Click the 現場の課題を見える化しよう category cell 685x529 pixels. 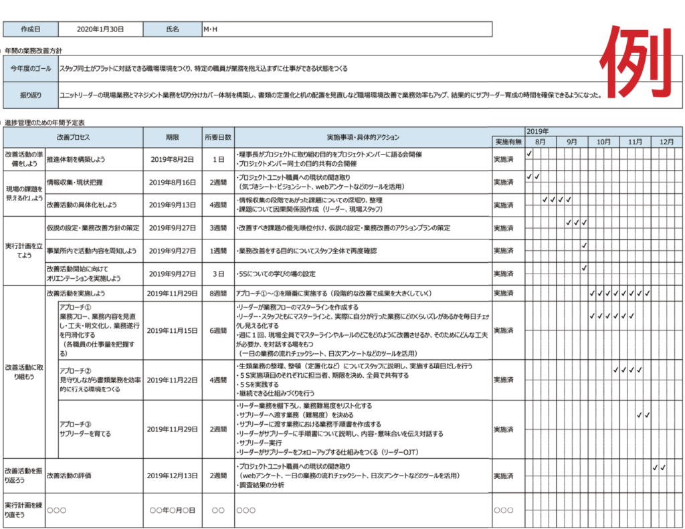pos(24,193)
